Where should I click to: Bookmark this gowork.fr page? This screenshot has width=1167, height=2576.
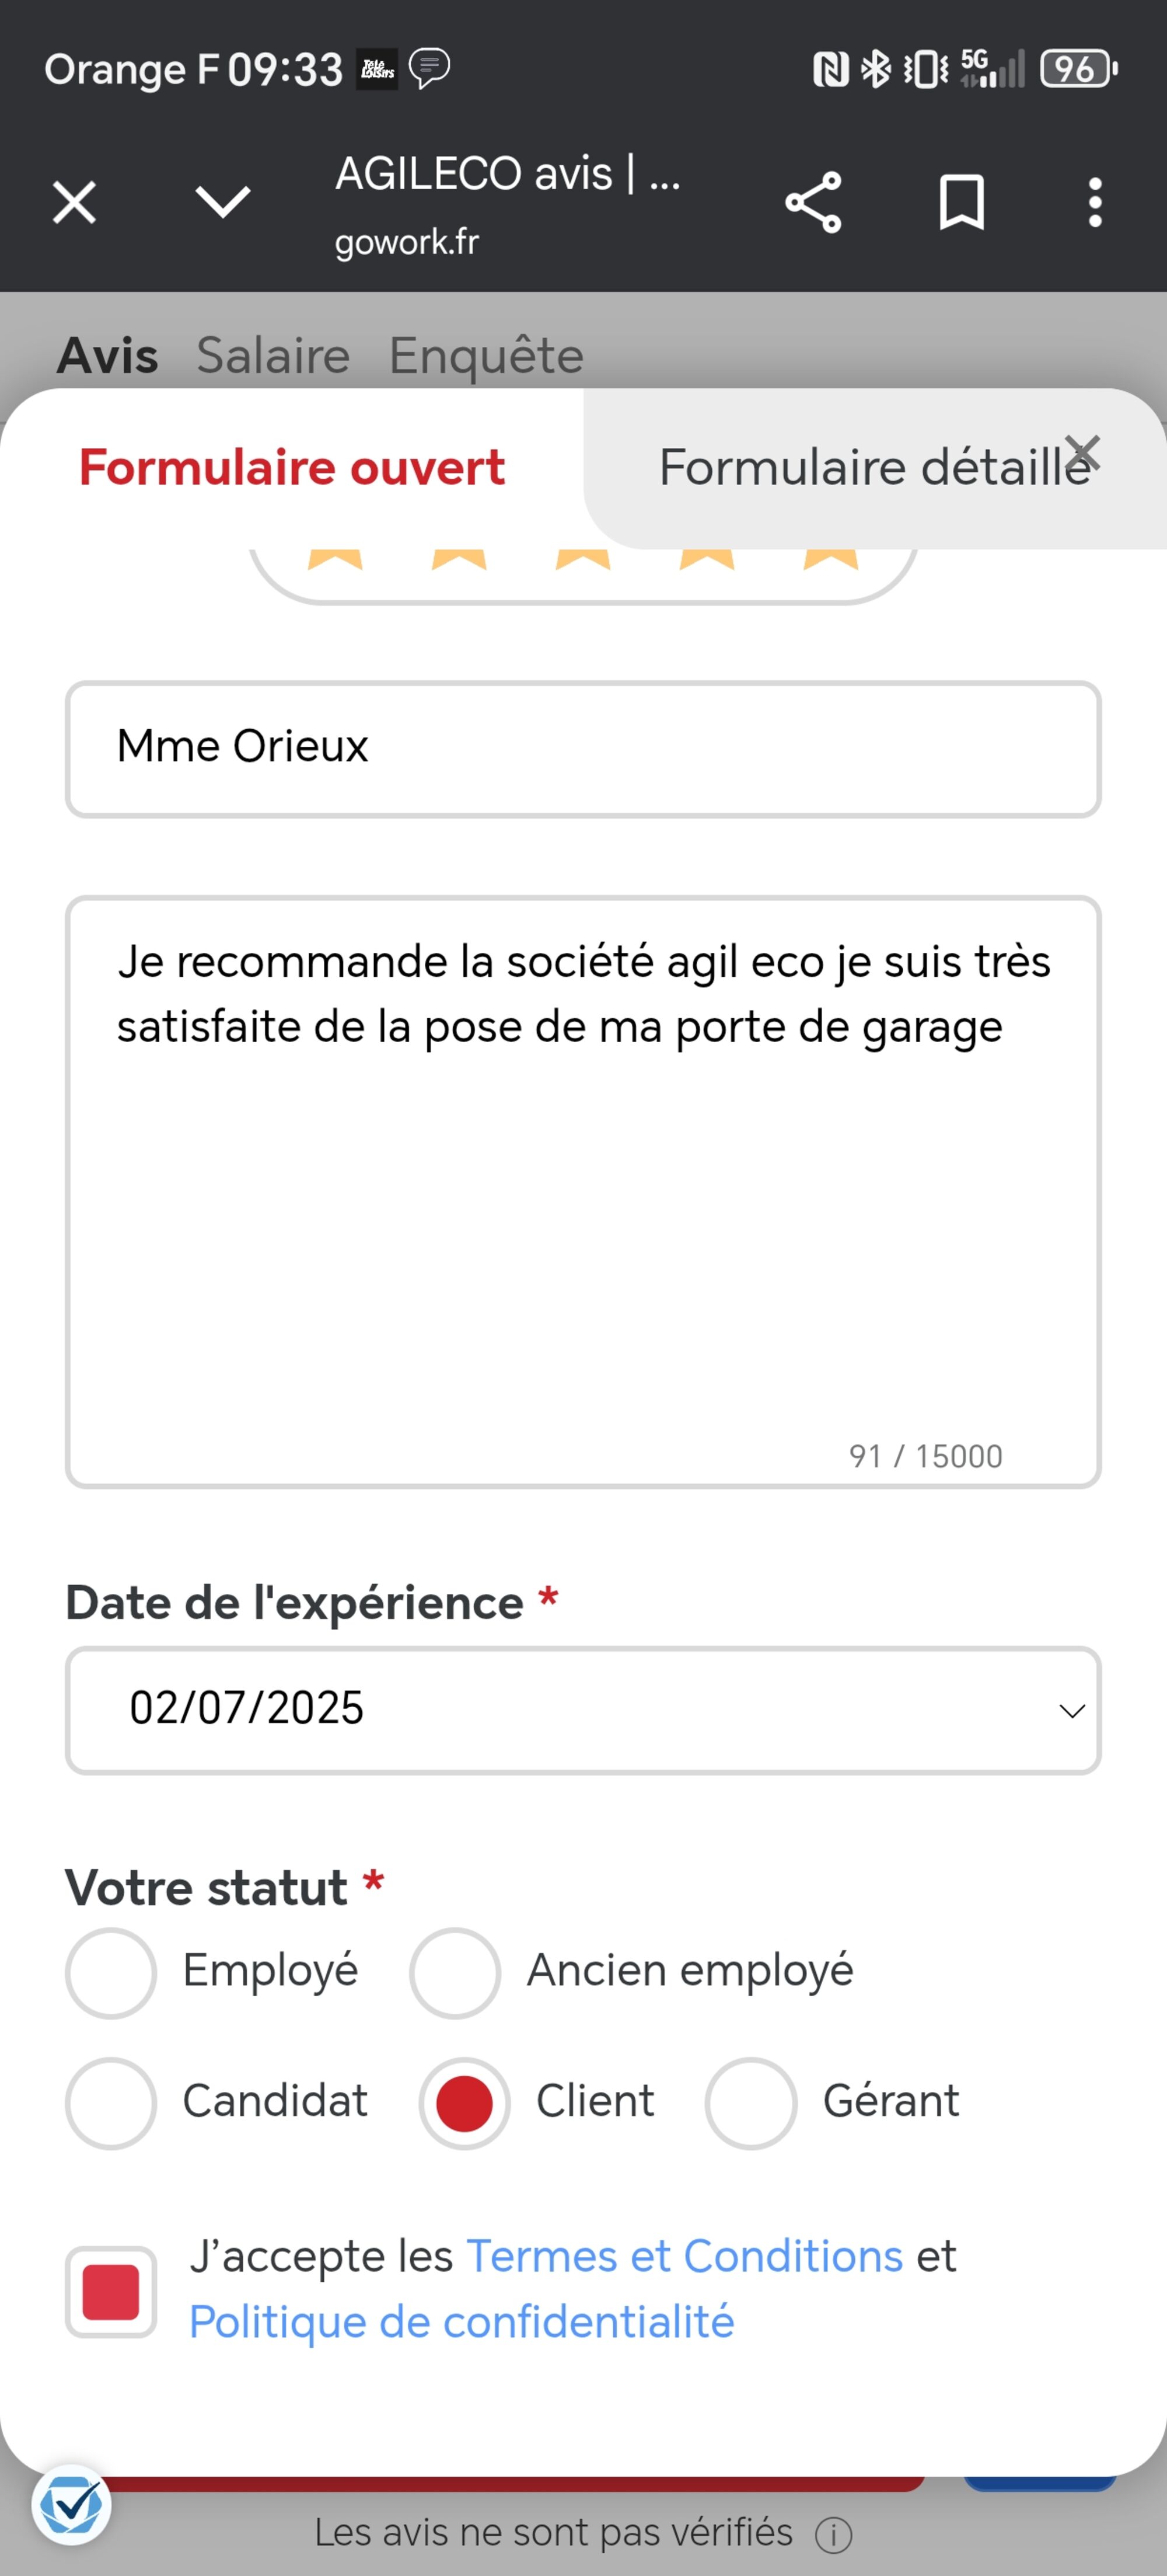tap(961, 203)
